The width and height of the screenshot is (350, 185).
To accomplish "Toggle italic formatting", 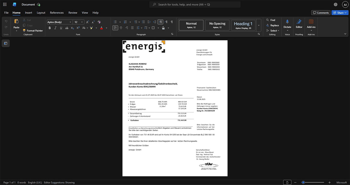I will [55, 28].
